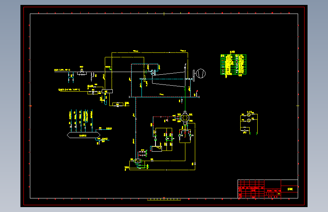Screen dimensions: 328x212
Task: Click the upper pump circle in the small right circuit
Action: [249, 115]
